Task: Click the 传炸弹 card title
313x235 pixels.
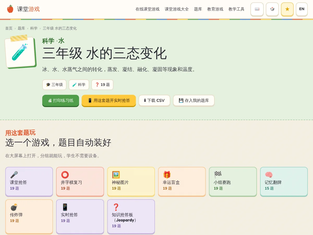Action: [x=16, y=215]
